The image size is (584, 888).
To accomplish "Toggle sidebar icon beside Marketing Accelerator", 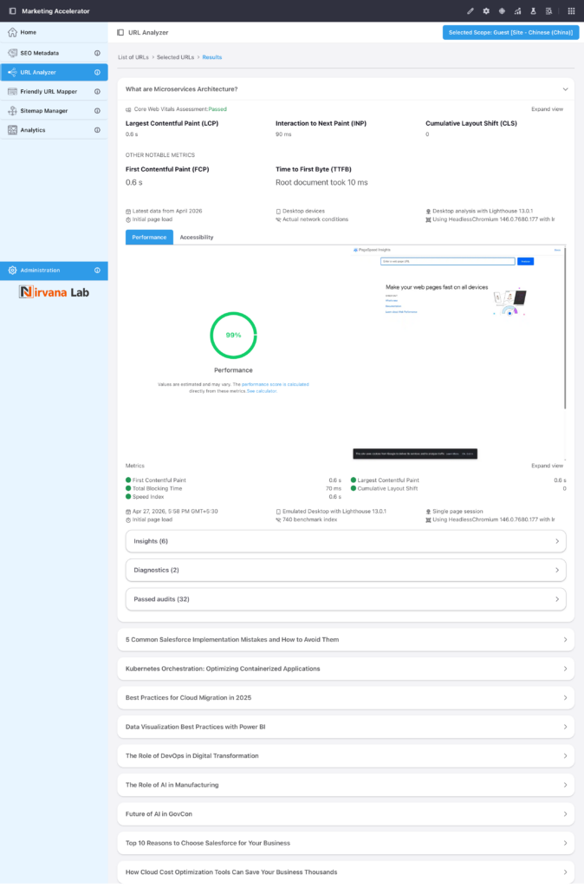I will [12, 10].
